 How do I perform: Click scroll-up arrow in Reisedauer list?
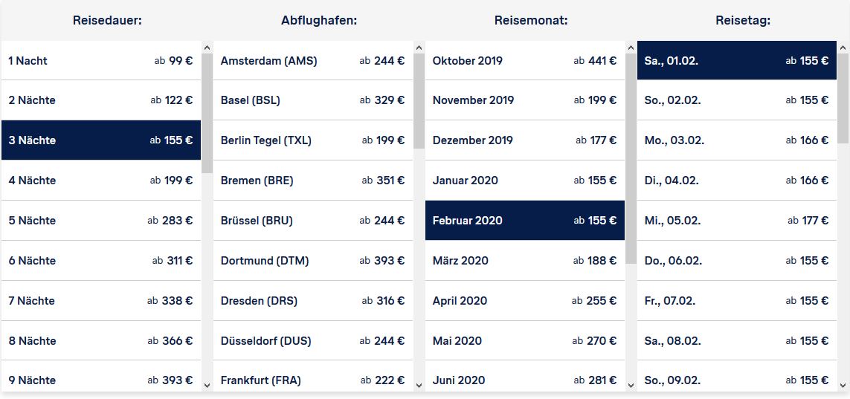[x=207, y=48]
